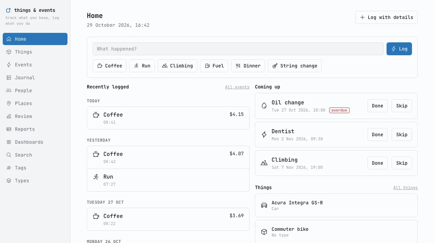Click the car icon on Acura Integra GS-R
The width and height of the screenshot is (434, 243).
pos(264,205)
